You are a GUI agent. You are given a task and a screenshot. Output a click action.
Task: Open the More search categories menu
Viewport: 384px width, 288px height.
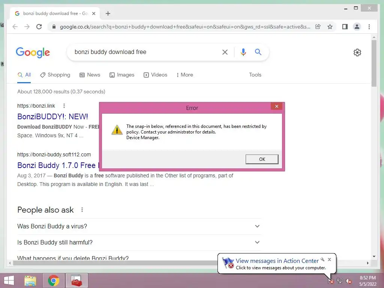point(184,75)
